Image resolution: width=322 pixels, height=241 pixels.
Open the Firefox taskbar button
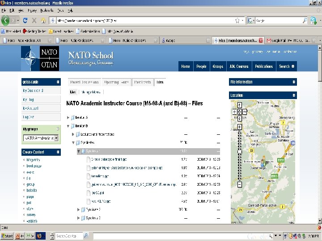coord(40,236)
